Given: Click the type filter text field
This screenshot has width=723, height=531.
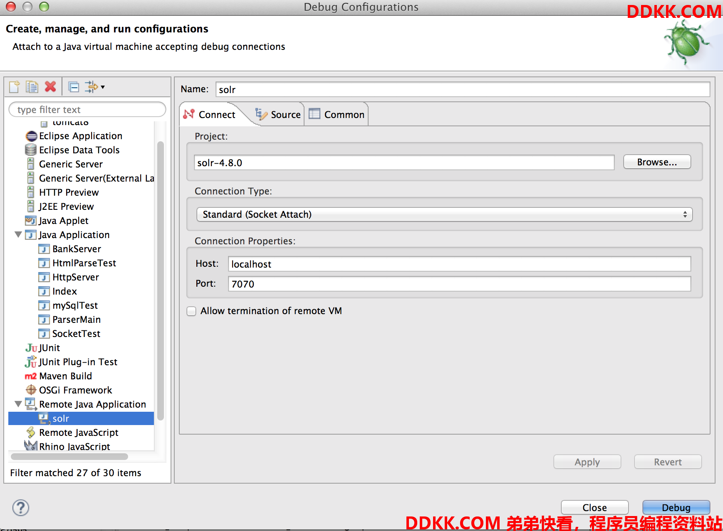Looking at the screenshot, I should point(87,110).
